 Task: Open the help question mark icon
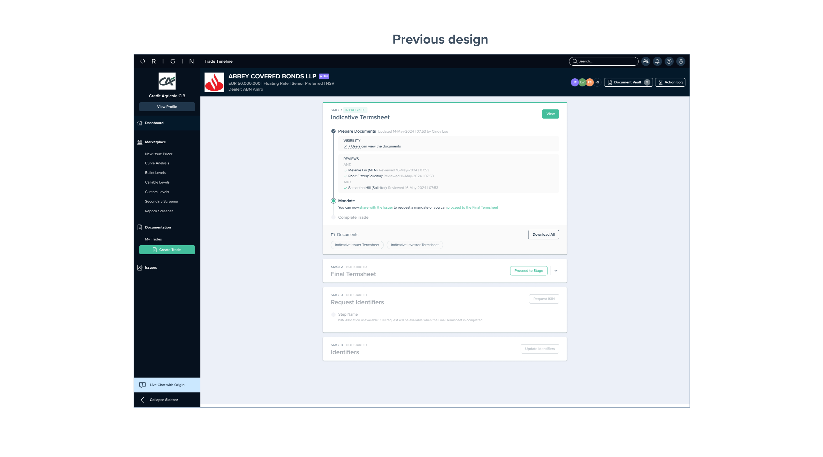click(669, 61)
